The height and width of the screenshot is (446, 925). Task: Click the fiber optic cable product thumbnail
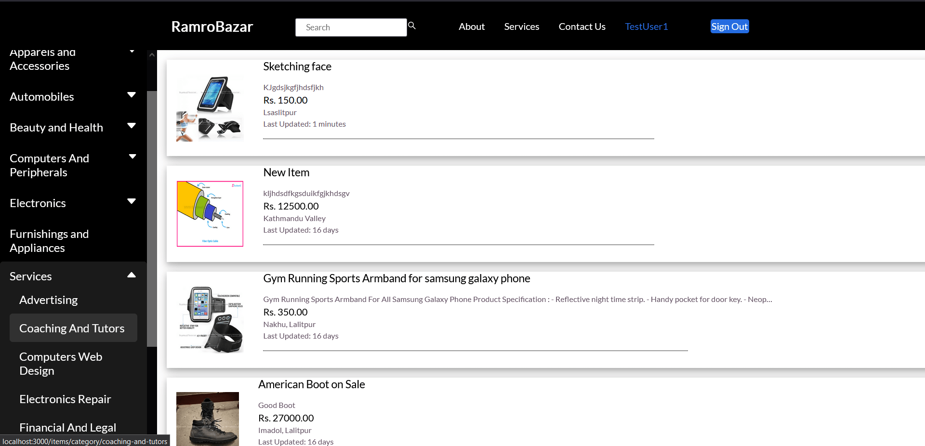click(x=210, y=213)
